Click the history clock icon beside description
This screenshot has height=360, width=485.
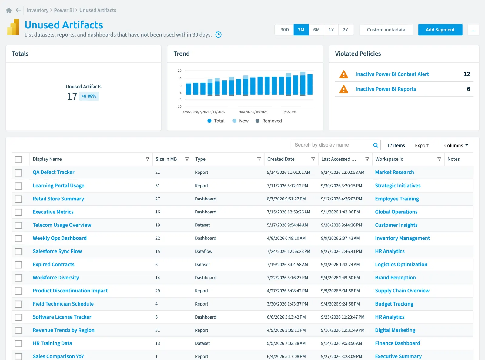pyautogui.click(x=218, y=35)
